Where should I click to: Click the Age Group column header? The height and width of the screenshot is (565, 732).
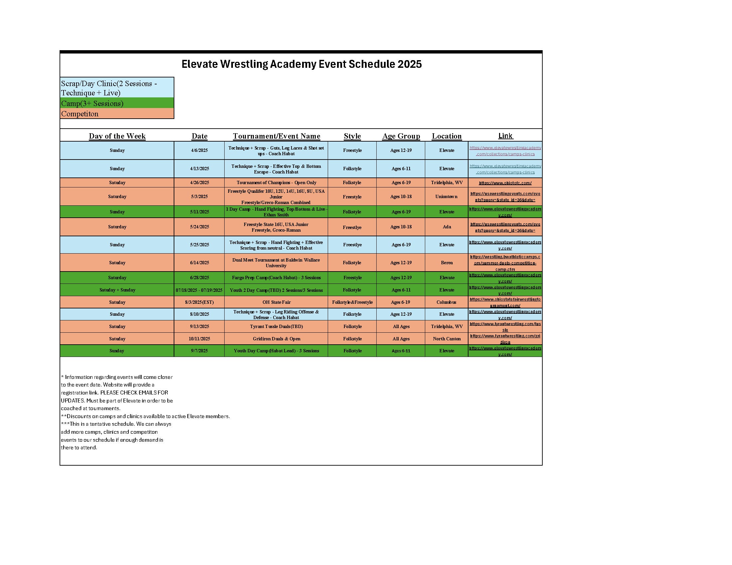[401, 136]
